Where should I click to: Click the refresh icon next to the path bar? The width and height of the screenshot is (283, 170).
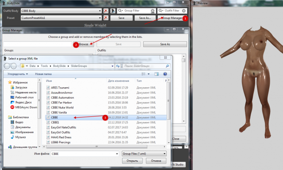click(x=118, y=66)
